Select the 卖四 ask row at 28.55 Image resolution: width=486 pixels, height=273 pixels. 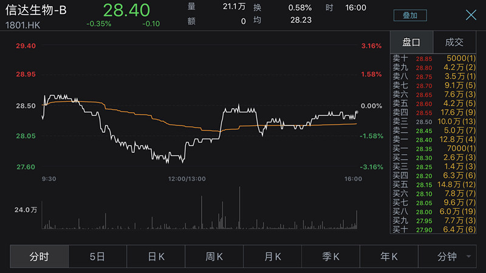(434, 112)
